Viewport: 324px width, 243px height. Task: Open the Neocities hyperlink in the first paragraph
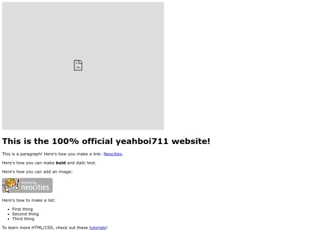[113, 154]
